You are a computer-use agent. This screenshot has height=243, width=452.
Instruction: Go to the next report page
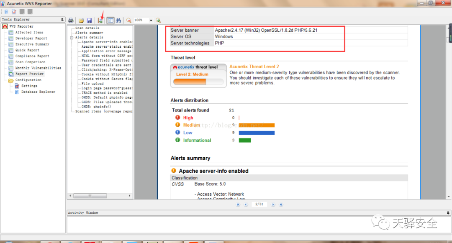click(273, 205)
